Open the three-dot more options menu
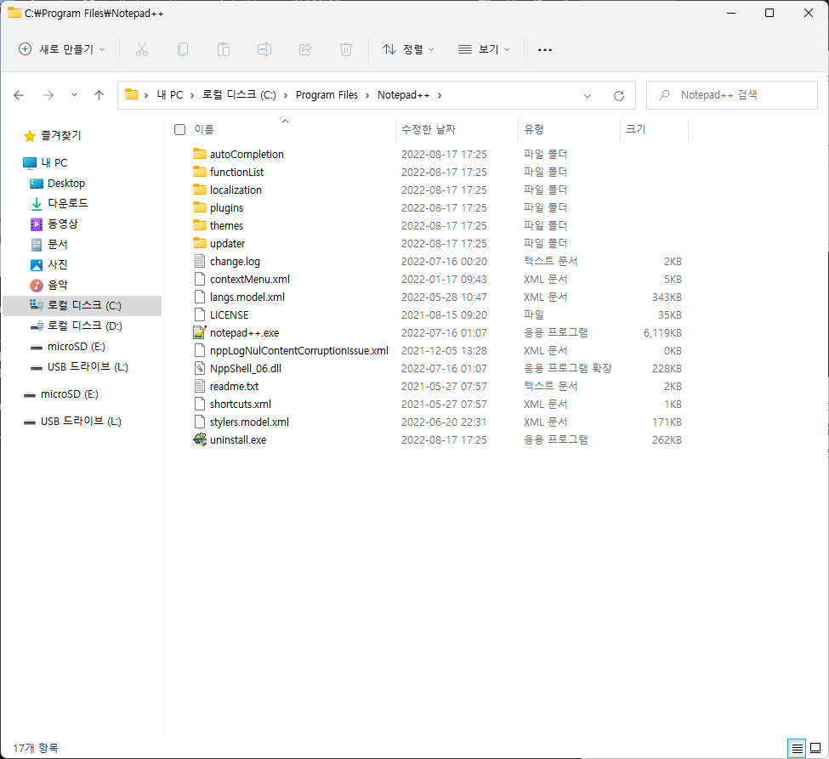 [x=544, y=49]
